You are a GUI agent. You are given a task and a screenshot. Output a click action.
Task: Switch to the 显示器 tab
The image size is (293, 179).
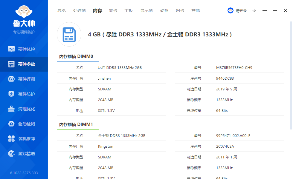tap(146, 11)
